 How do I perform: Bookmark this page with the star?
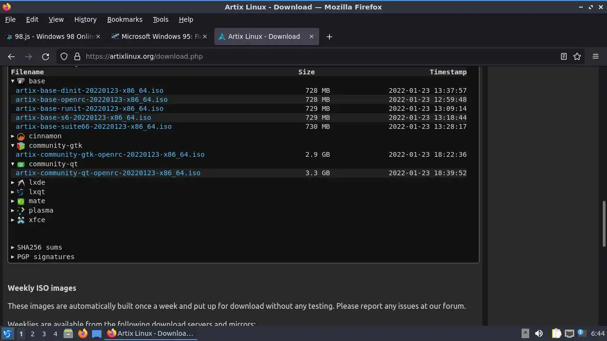(x=577, y=56)
